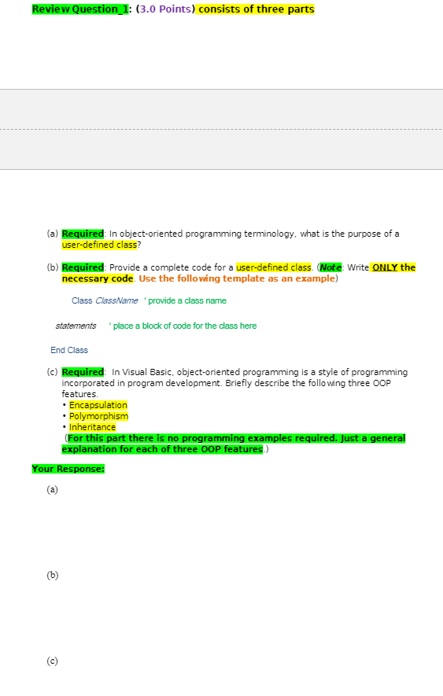Click the 'Required' label in part (b)

point(83,267)
